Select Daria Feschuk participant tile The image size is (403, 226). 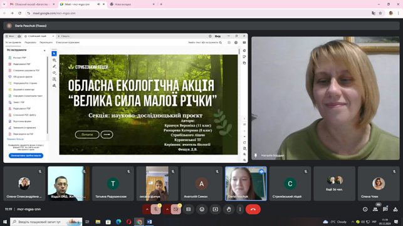(246, 183)
